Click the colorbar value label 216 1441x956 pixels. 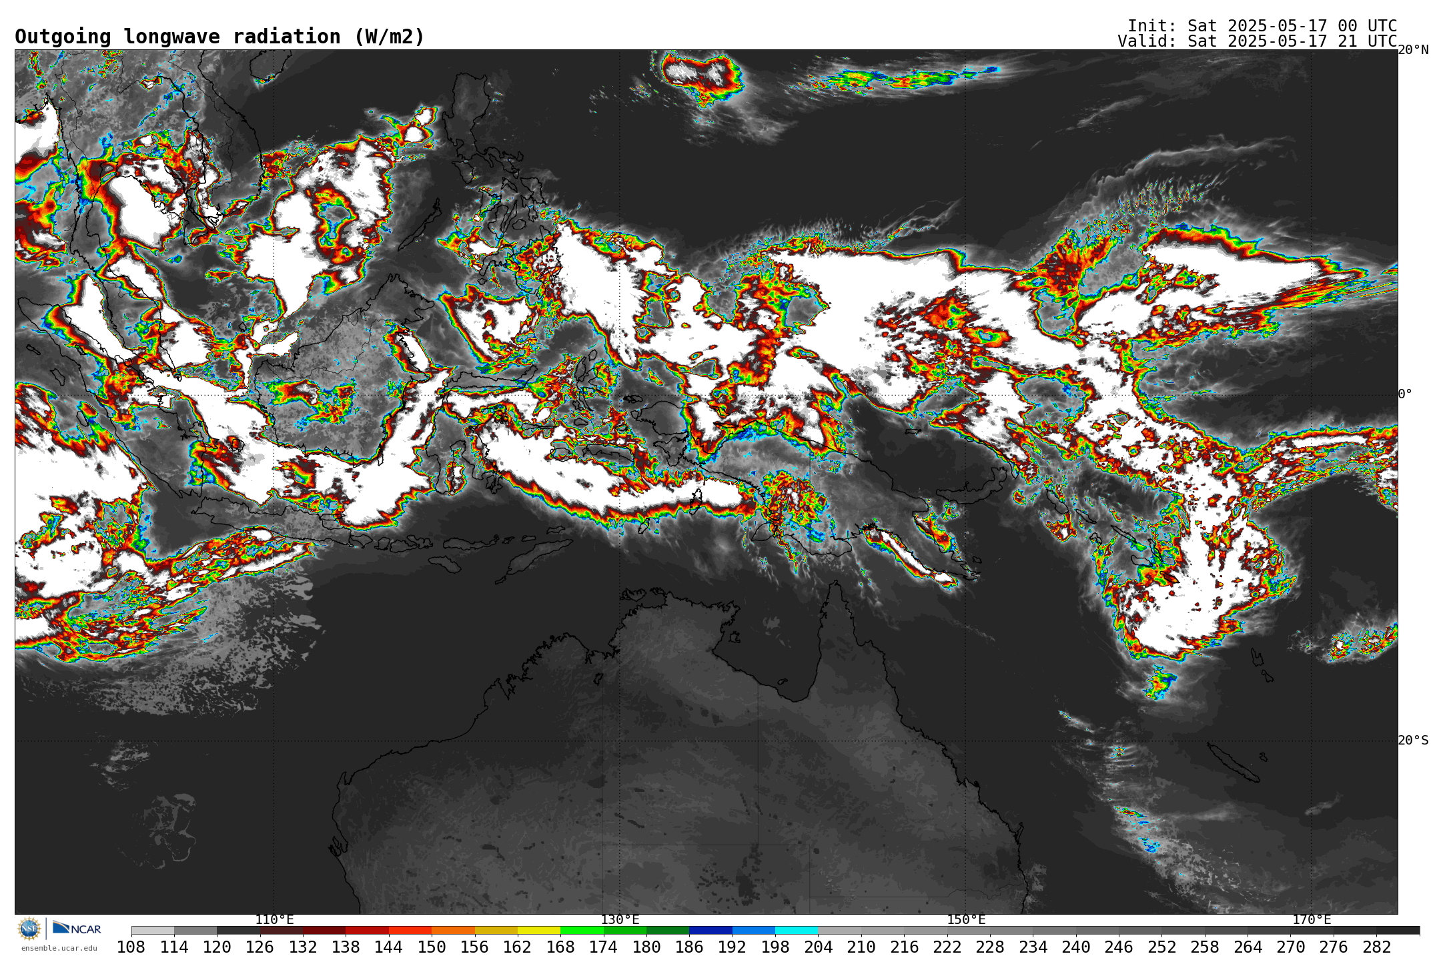pos(904,947)
